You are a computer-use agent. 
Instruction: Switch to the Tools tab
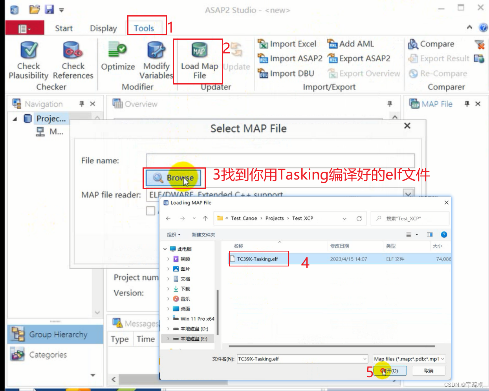pyautogui.click(x=144, y=28)
